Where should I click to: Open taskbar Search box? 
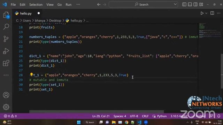(90, 122)
